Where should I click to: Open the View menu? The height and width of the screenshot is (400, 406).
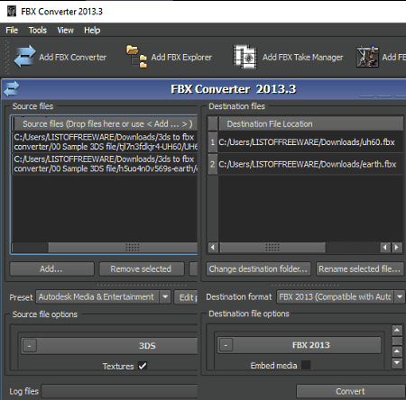pos(65,31)
